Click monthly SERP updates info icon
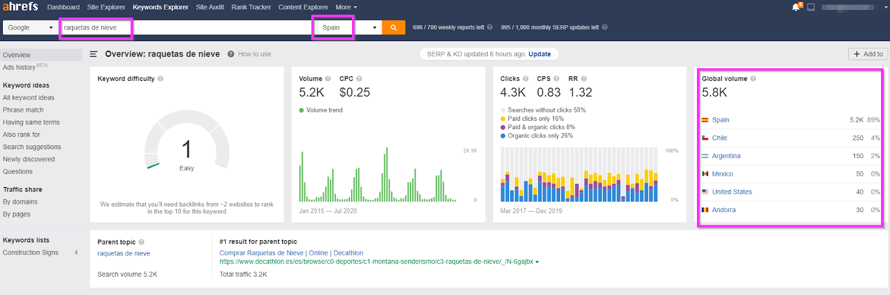Screen dimensions: 890x295 [x=605, y=27]
